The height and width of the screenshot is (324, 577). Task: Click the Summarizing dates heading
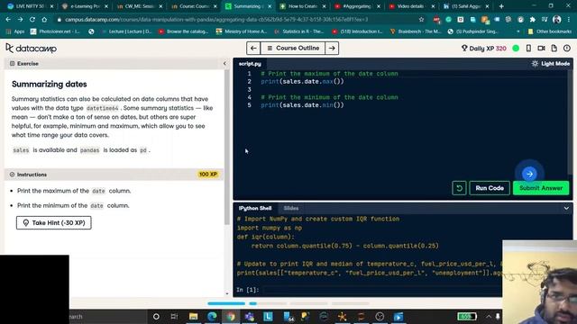[50, 84]
